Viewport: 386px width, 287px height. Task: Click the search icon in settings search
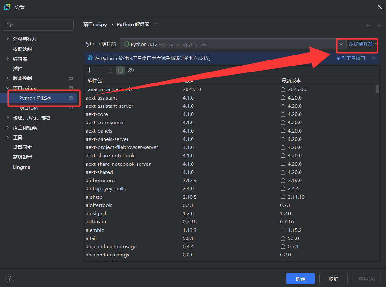9,25
